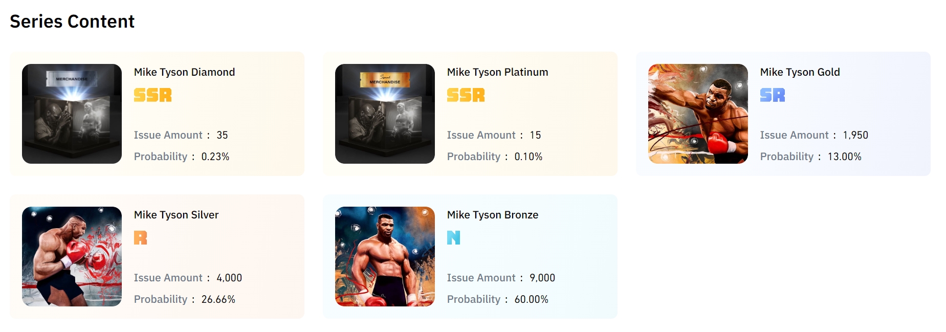Click the R rarity badge on Silver card
The height and width of the screenshot is (332, 946).
pos(140,238)
